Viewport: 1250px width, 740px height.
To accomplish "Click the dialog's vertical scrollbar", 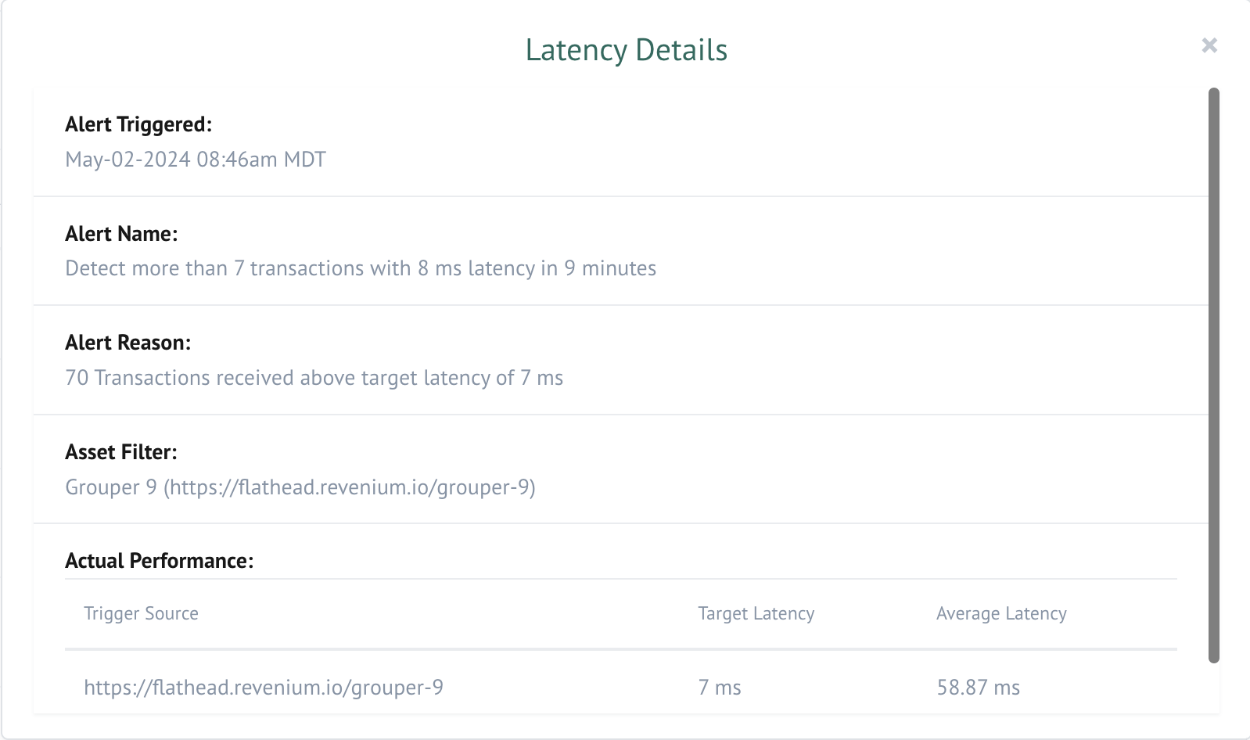I will pos(1214,375).
